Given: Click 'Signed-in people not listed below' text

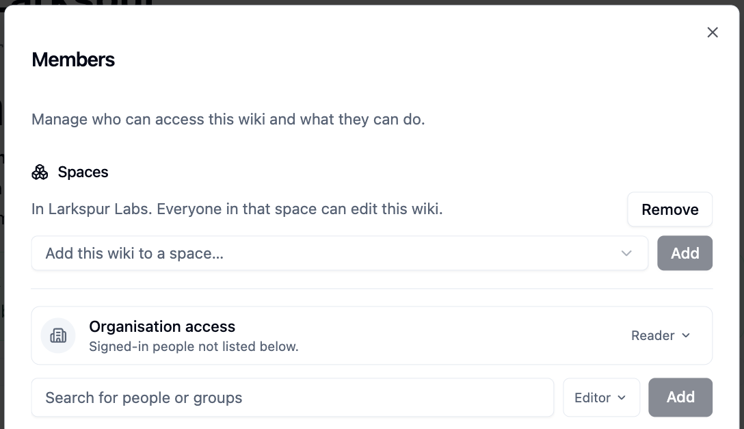Looking at the screenshot, I should tap(194, 347).
